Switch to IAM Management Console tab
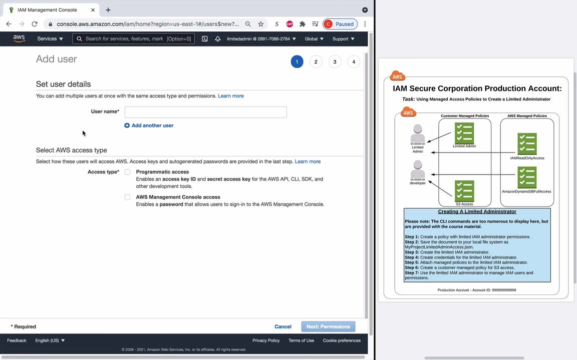577x360 pixels. tap(52, 10)
